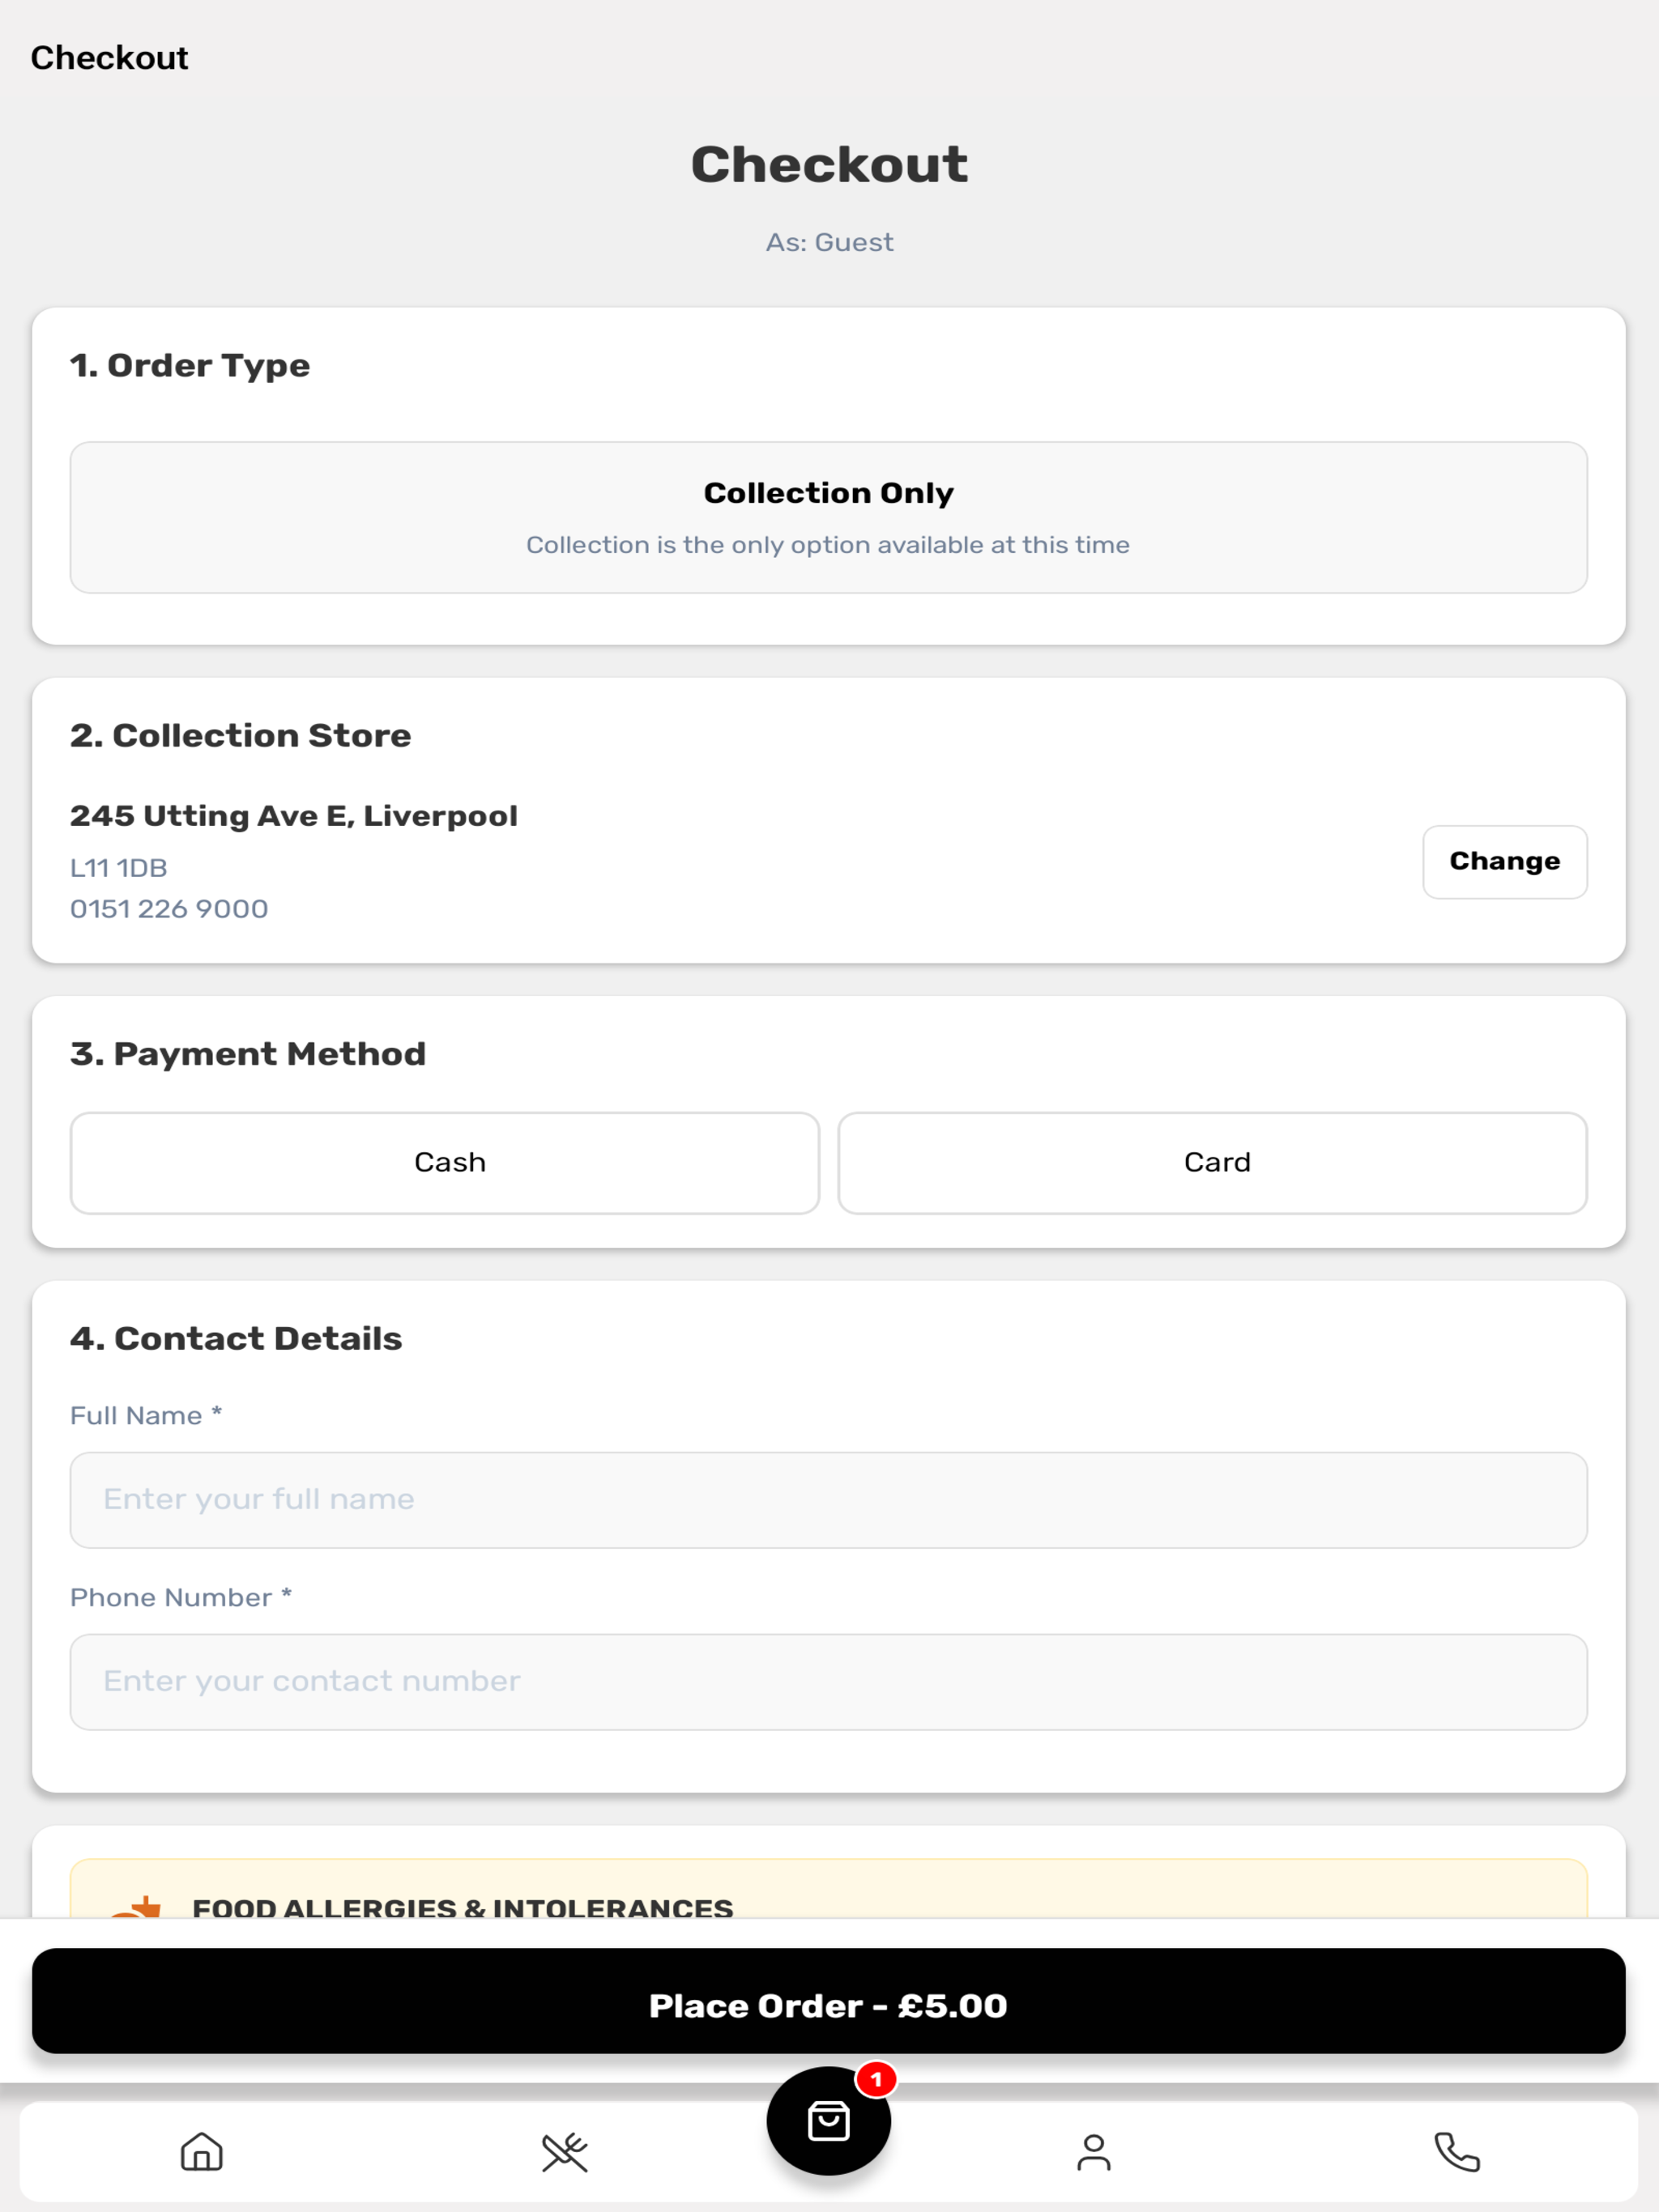Tap Food Allergies & Intolerances banner
Viewport: 1659px width, 2212px height.
(829, 1890)
